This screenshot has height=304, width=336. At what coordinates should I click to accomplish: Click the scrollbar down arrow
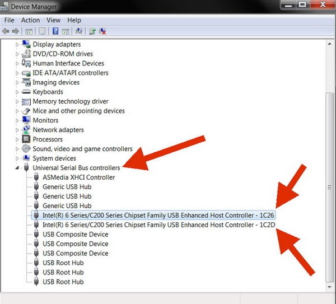[x=330, y=287]
